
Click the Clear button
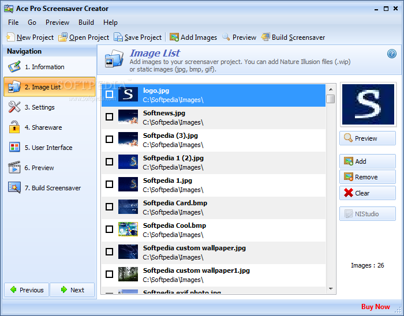pyautogui.click(x=368, y=193)
